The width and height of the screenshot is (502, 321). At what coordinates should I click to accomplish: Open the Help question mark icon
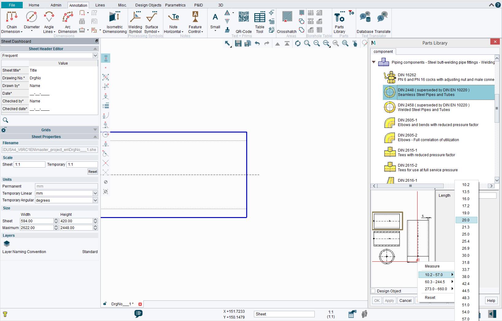[498, 5]
